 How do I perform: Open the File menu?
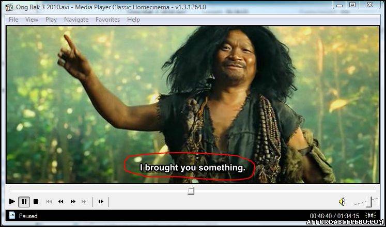point(13,20)
